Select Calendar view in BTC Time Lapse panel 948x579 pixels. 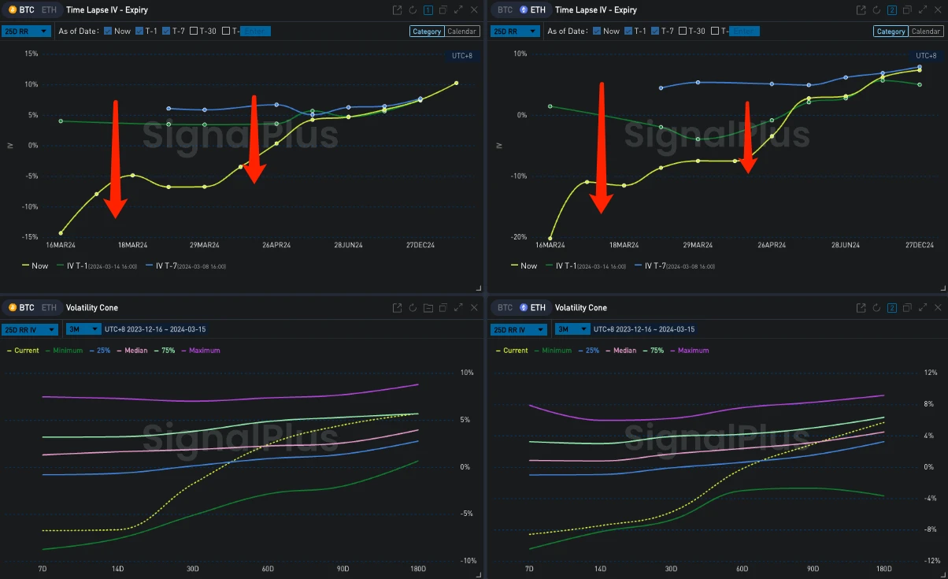(461, 32)
